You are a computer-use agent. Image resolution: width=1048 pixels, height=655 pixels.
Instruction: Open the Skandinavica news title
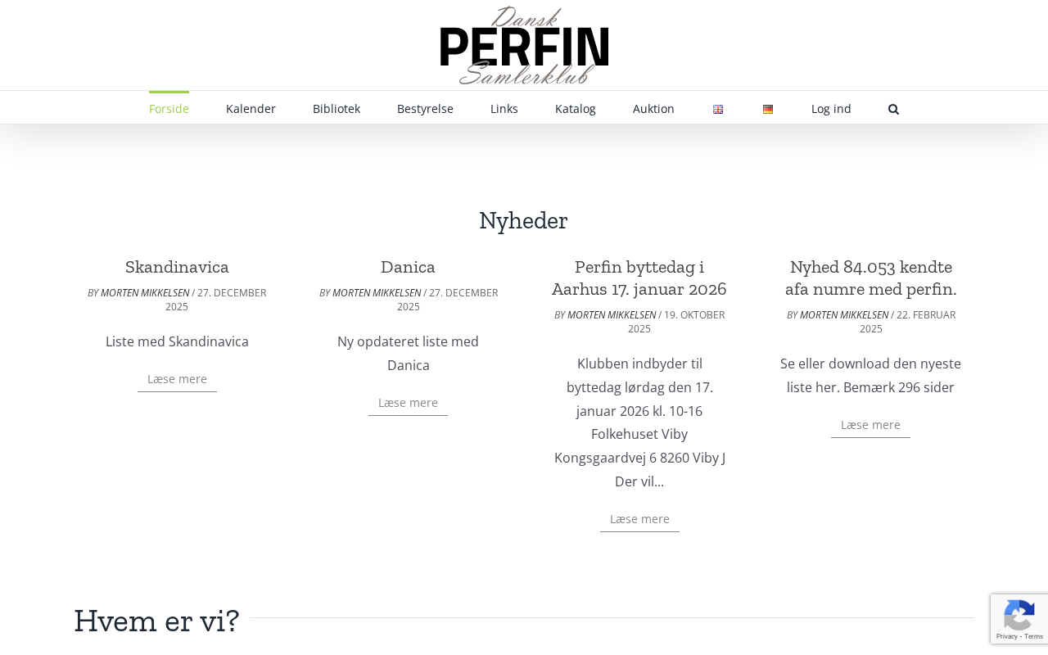pos(177,267)
